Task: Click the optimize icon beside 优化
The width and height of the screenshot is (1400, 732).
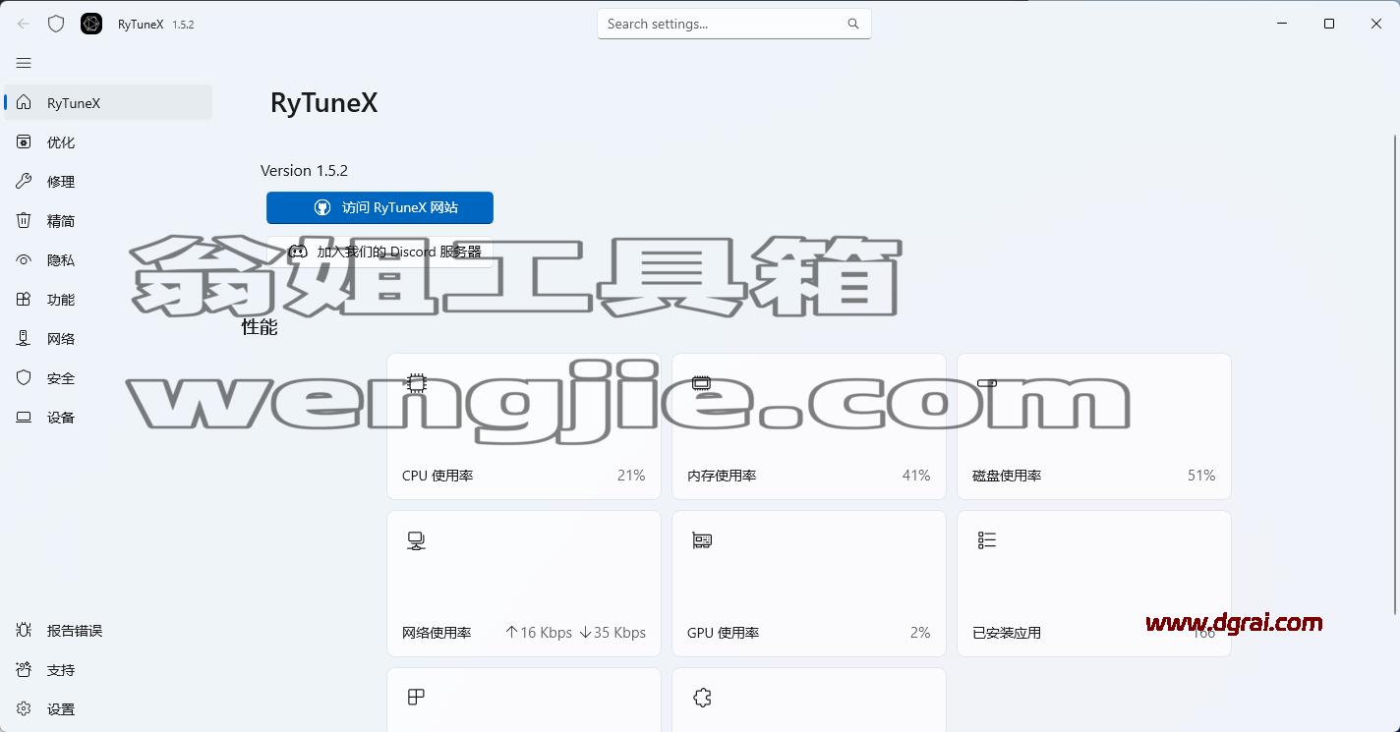Action: [x=24, y=141]
